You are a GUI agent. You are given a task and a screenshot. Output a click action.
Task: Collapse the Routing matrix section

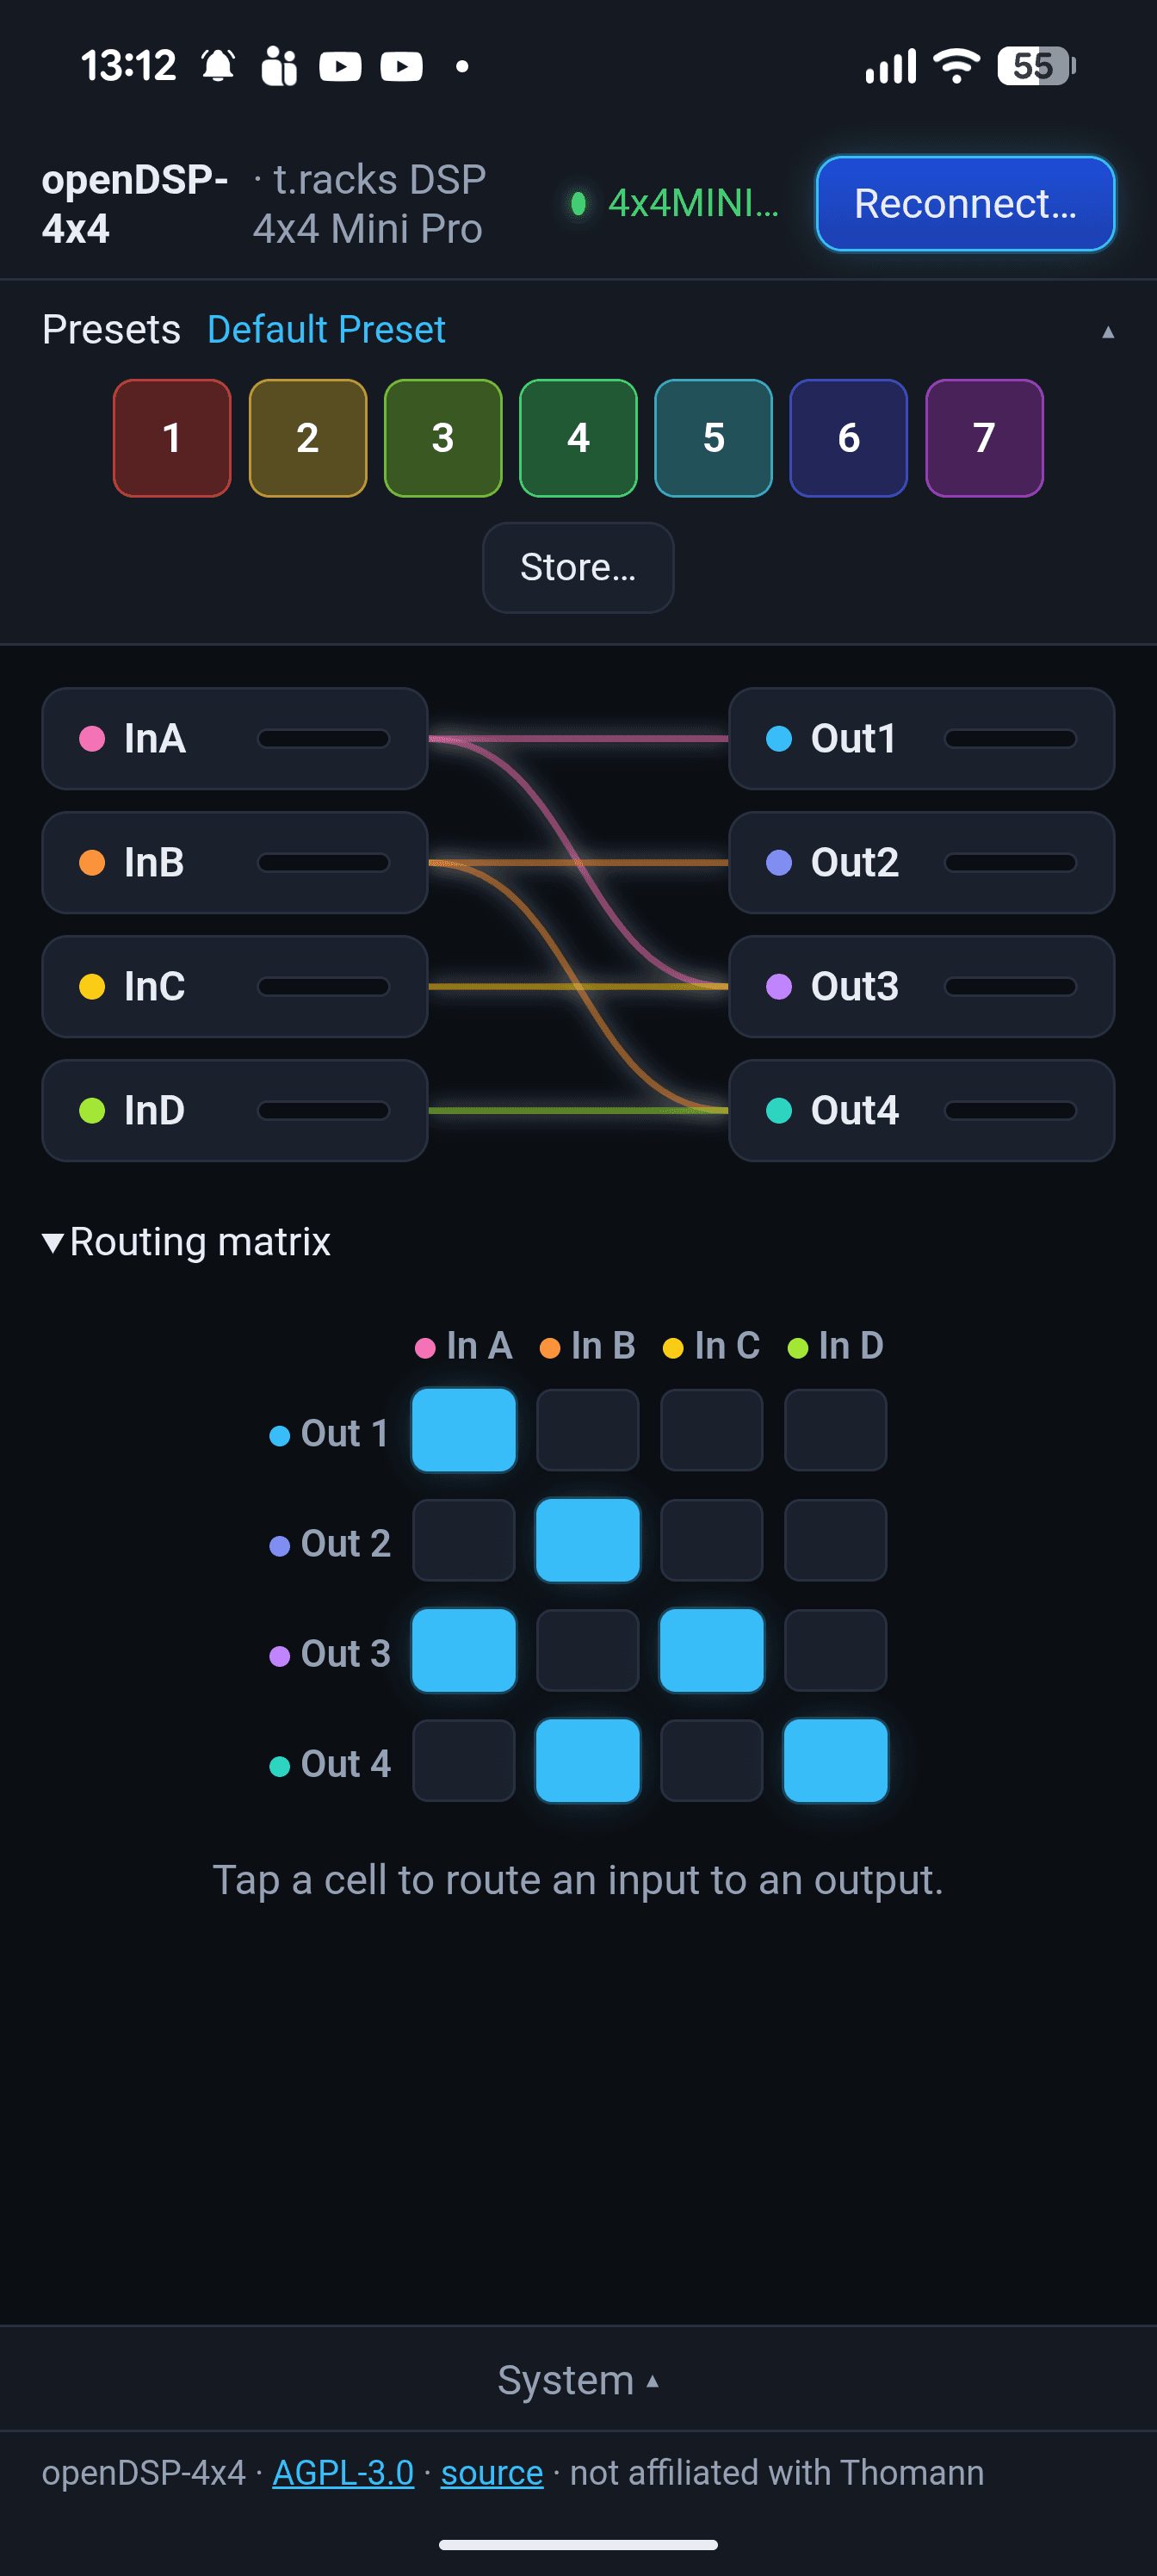coord(186,1242)
